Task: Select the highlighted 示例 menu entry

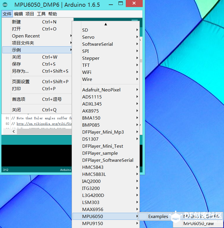Action: click(37, 50)
